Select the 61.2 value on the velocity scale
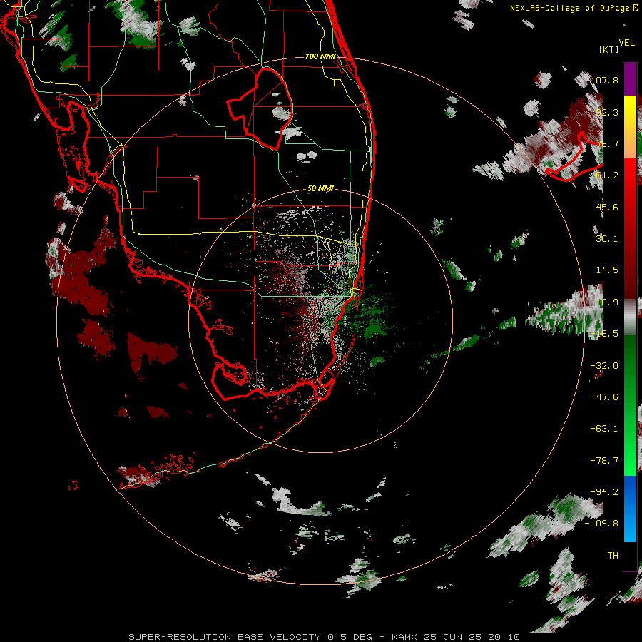 (x=607, y=175)
